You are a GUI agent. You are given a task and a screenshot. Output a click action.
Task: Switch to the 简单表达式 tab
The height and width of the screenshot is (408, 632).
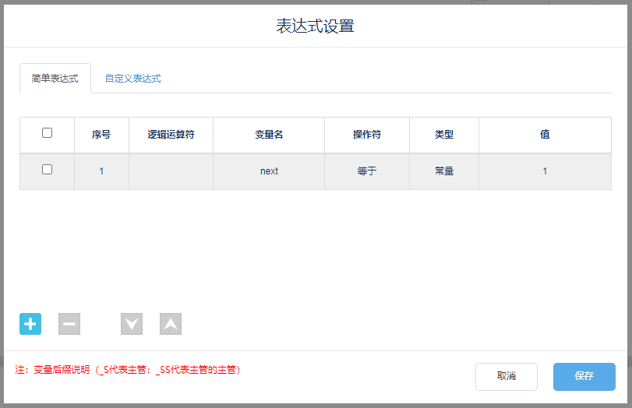click(x=55, y=79)
